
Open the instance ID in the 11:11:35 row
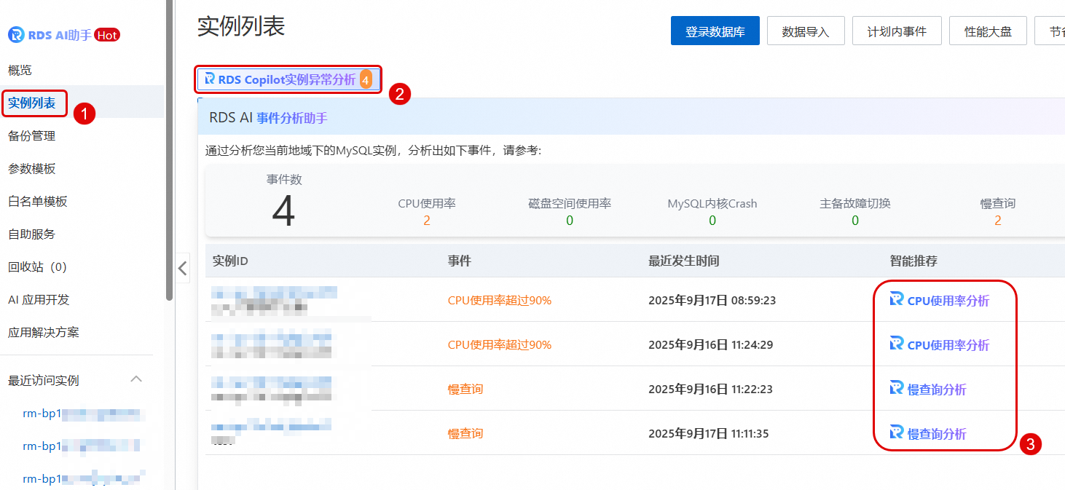(x=272, y=425)
